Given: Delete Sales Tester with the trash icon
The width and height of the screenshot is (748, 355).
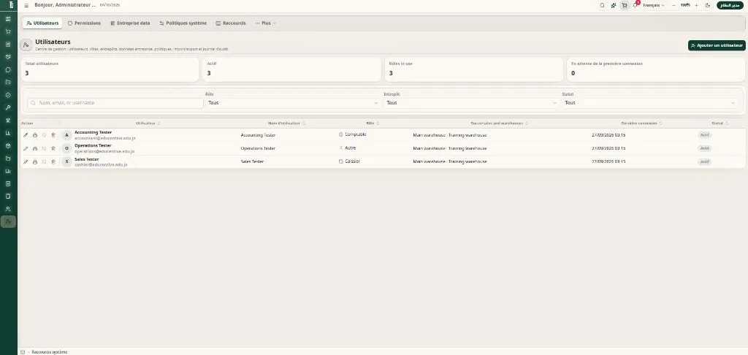Looking at the screenshot, I should 53,161.
